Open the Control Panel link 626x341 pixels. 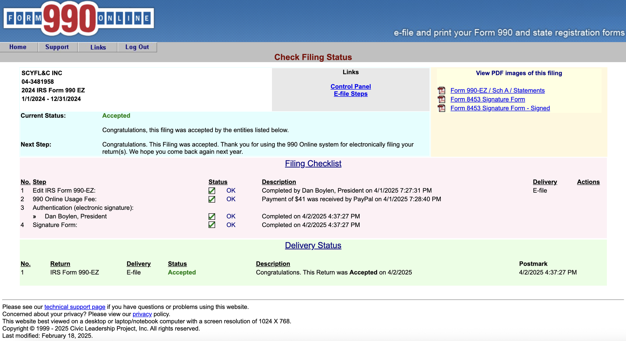pyautogui.click(x=351, y=86)
